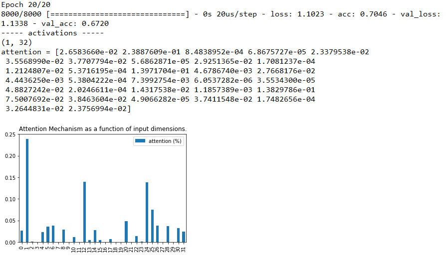Click the value 4.8827242e-02

(35, 90)
